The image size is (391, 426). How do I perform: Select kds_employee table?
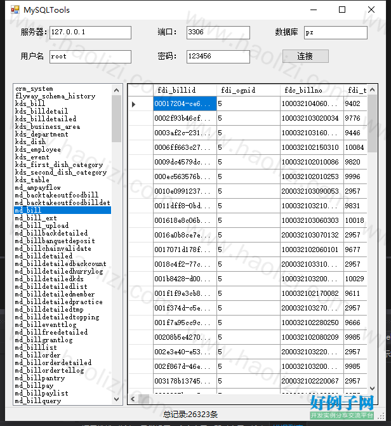click(62, 149)
